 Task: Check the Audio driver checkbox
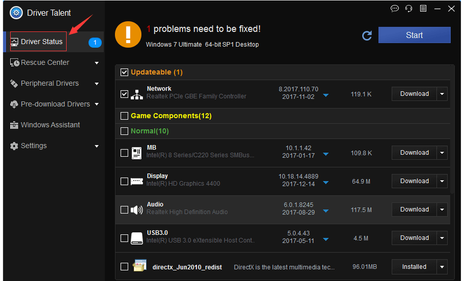pyautogui.click(x=124, y=210)
